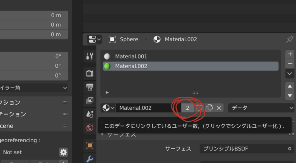Toggle fake user shield for Material.002
Viewport: 296px width, 163px height.
tap(199, 108)
